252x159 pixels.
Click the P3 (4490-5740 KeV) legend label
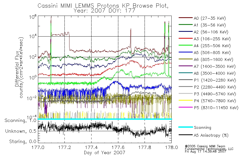coord(215,94)
